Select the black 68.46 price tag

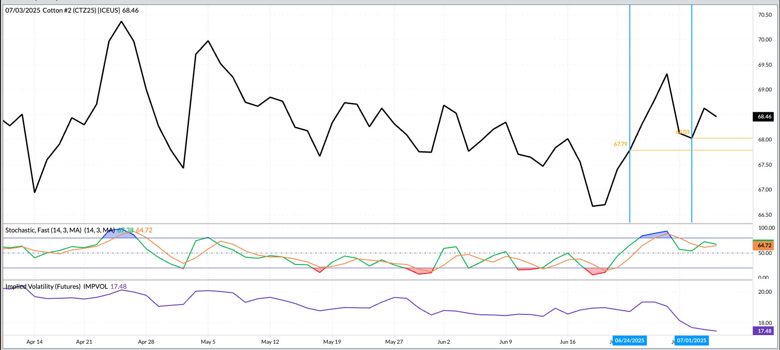tap(764, 117)
